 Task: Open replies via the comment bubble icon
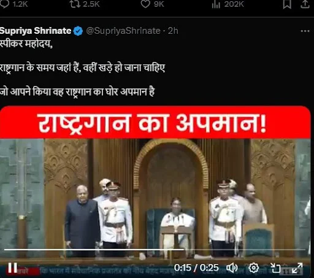4,4
